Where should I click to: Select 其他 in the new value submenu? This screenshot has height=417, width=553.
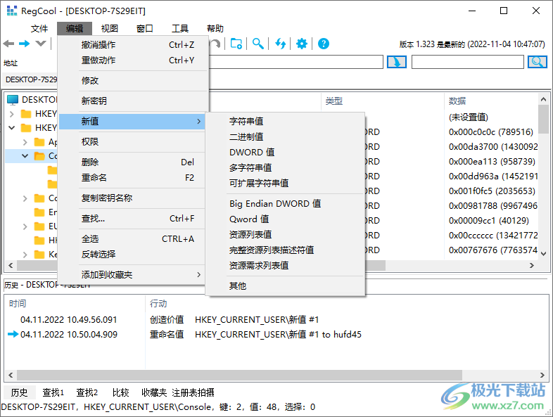point(285,286)
